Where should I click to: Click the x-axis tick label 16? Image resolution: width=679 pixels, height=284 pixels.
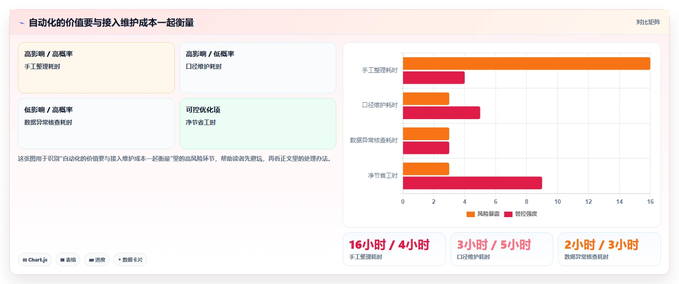click(x=650, y=202)
